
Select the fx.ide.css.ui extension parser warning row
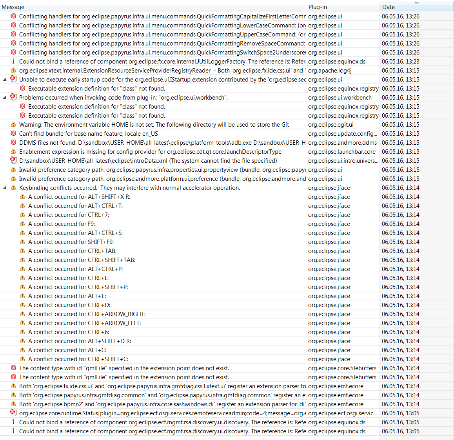[227, 386]
